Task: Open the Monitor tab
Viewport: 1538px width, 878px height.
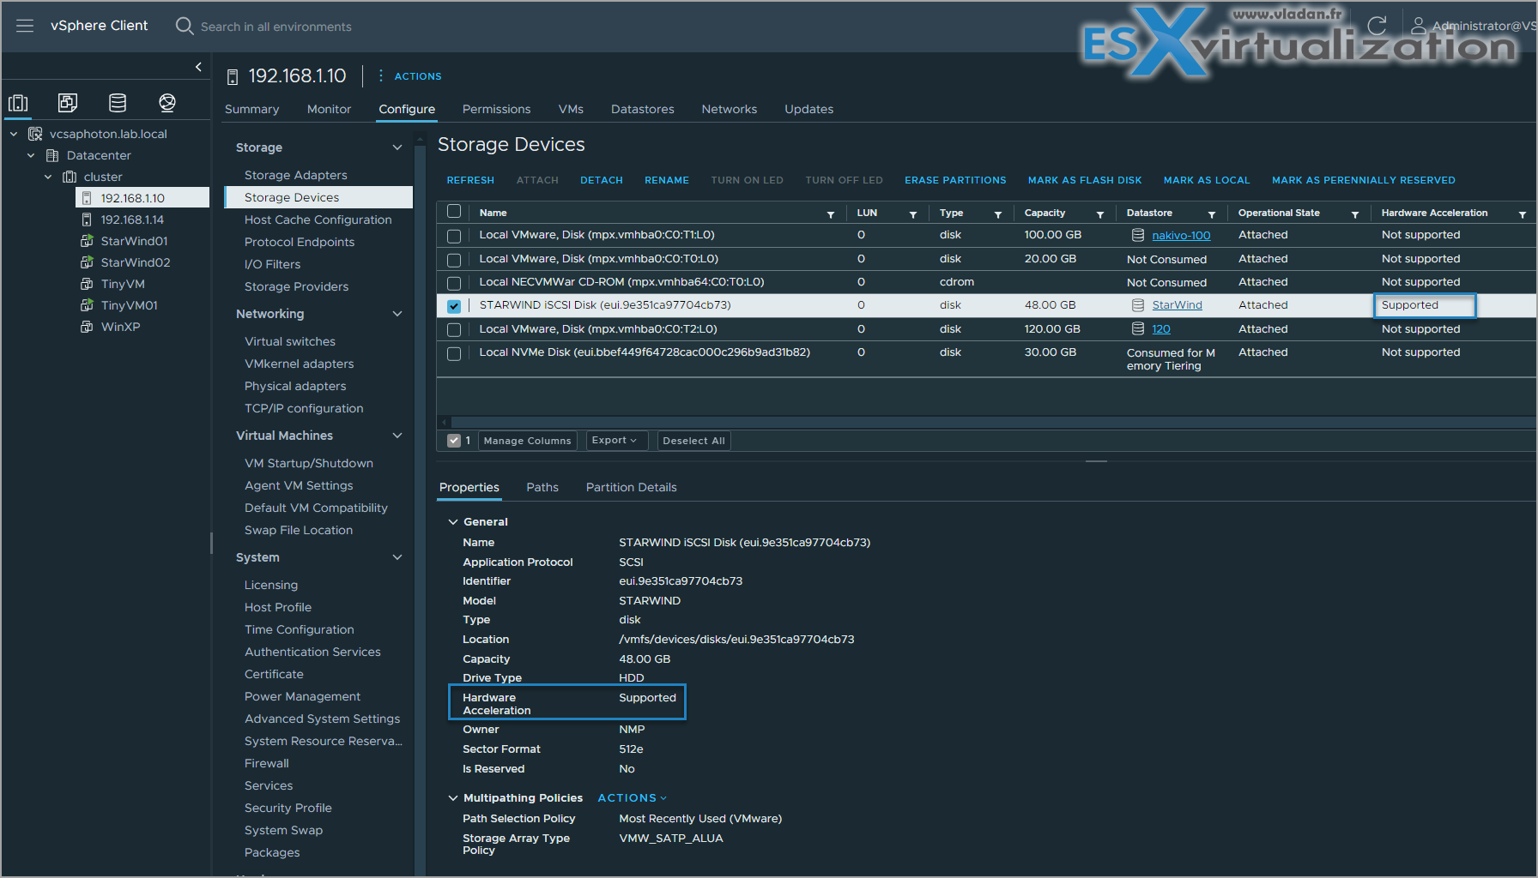Action: click(329, 109)
